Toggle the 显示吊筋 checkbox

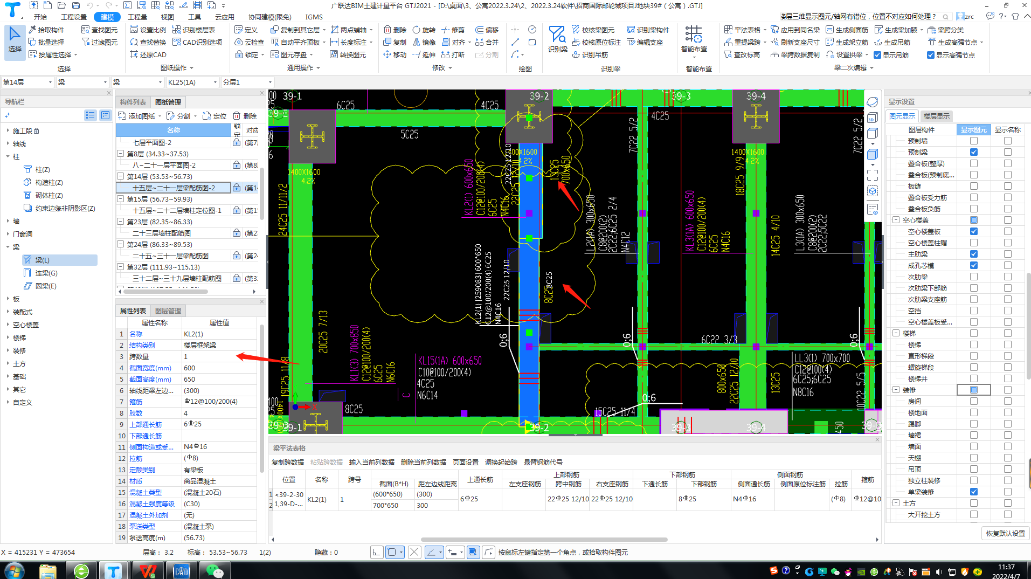(877, 55)
